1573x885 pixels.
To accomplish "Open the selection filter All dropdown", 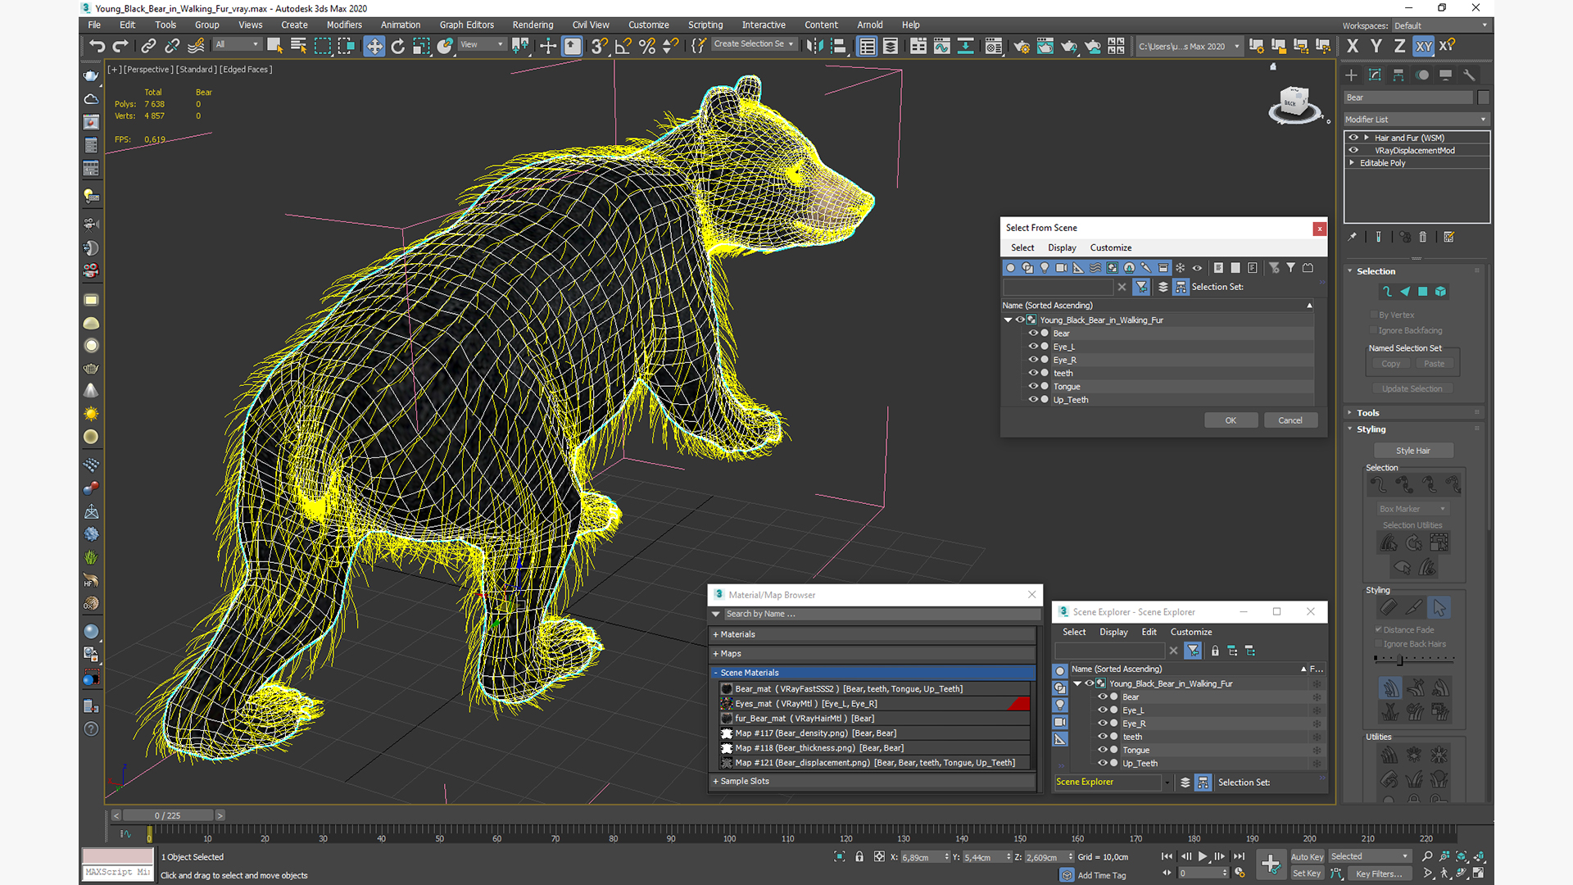I will [x=237, y=44].
